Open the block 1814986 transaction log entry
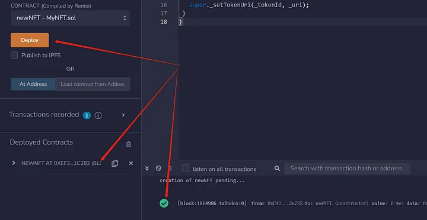This screenshot has width=427, height=220. click(x=302, y=203)
